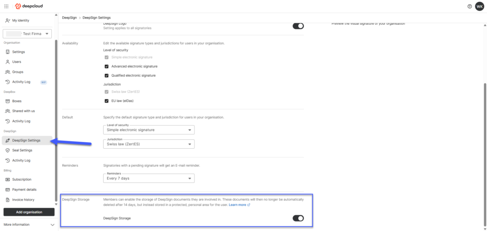Uncheck Advanced electronic signature checkbox

click(x=107, y=67)
